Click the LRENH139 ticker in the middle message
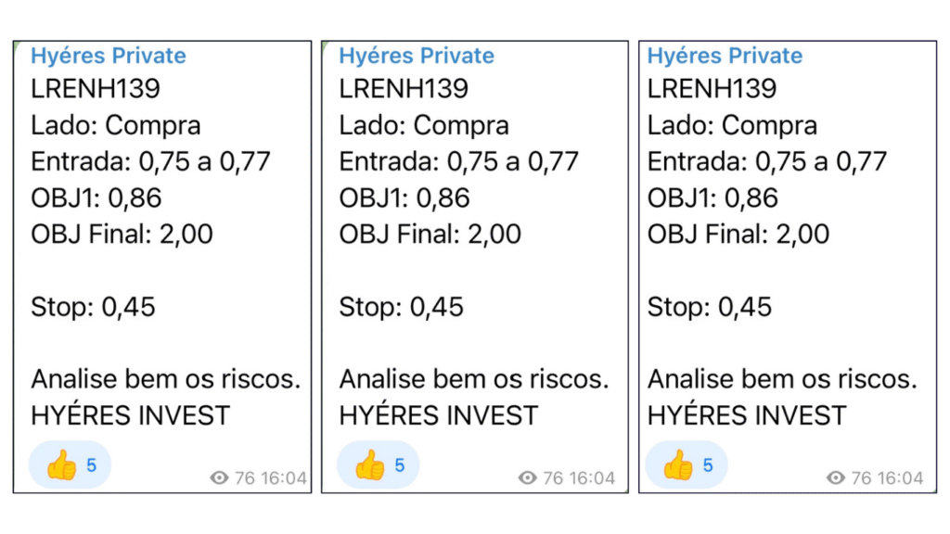Screen dimensions: 950x534 (x=404, y=89)
